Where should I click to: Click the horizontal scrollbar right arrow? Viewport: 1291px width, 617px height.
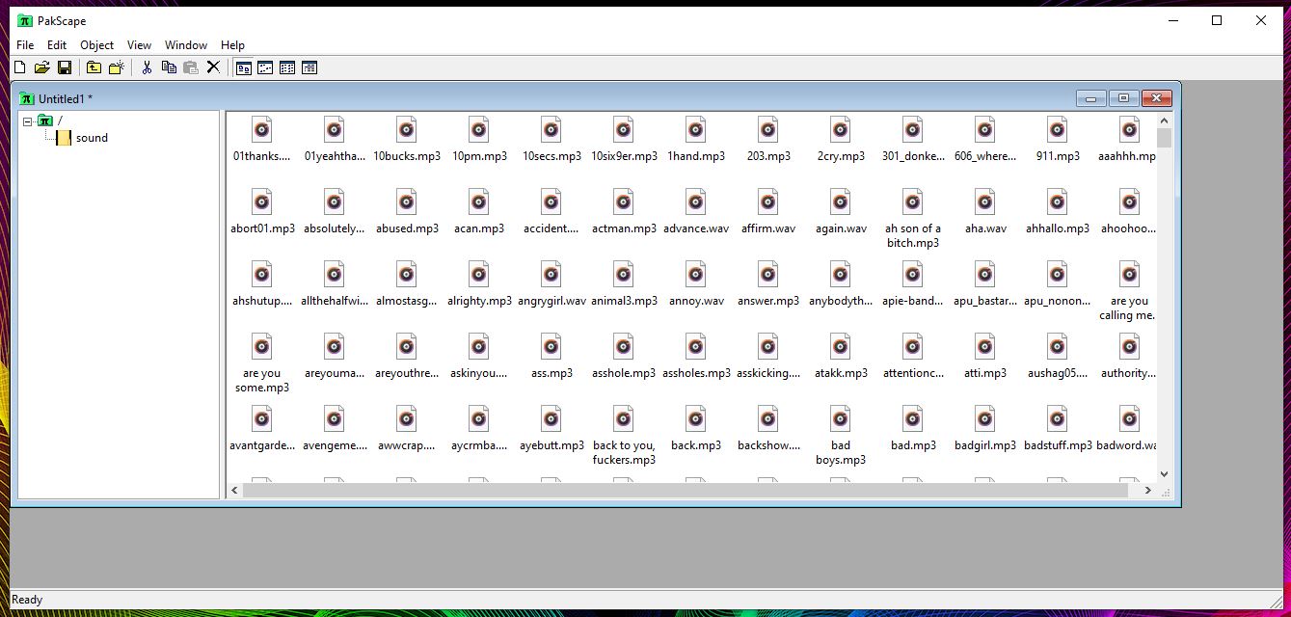pyautogui.click(x=1147, y=491)
